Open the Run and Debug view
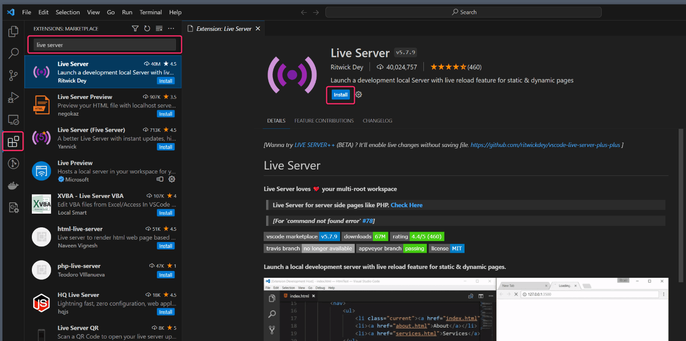Viewport: 686px width, 341px height. (x=13, y=97)
